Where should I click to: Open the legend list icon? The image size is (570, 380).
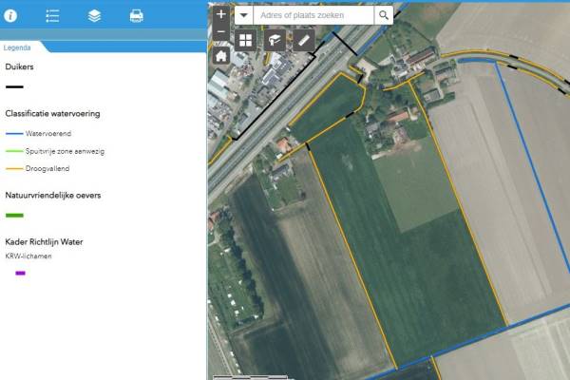point(52,16)
